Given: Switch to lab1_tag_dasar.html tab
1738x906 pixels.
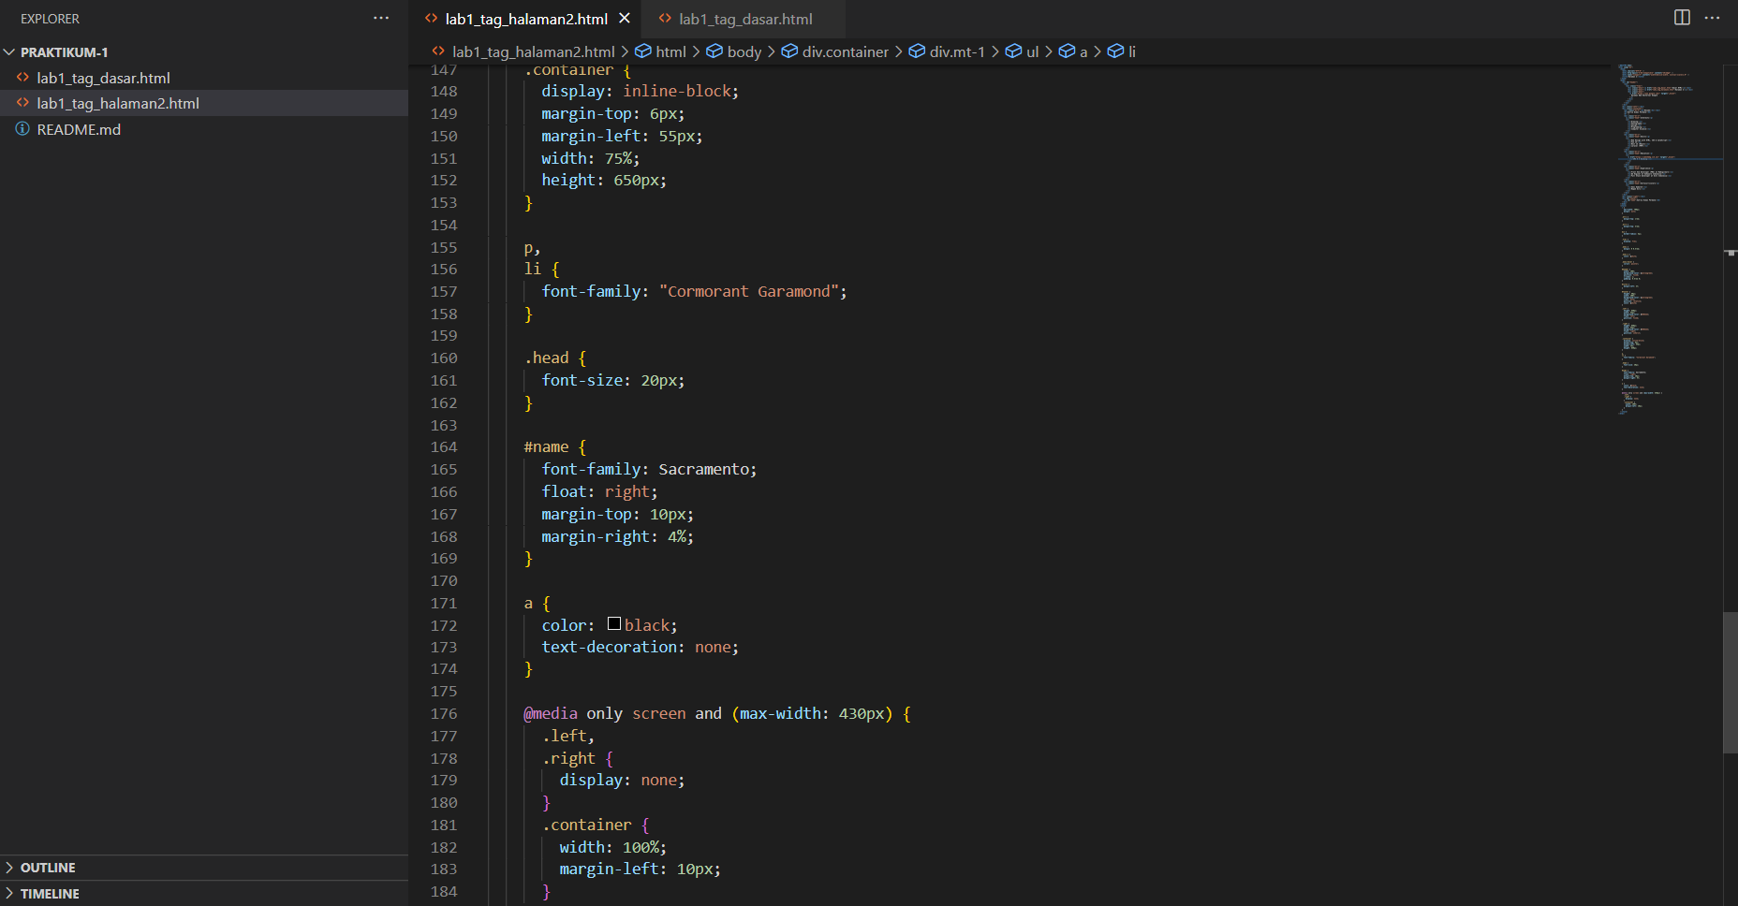Looking at the screenshot, I should click(744, 19).
